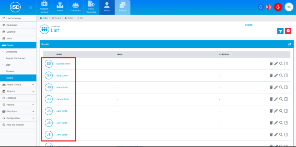296x147 pixels.
Task: Expand the Reports section
Action: click(18, 105)
